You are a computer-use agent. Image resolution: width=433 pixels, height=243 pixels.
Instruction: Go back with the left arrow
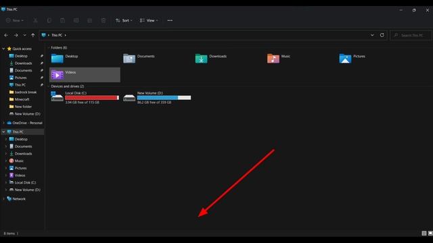6,35
